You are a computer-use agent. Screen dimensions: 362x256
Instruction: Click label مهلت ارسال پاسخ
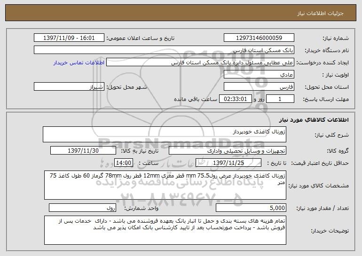click(326, 99)
